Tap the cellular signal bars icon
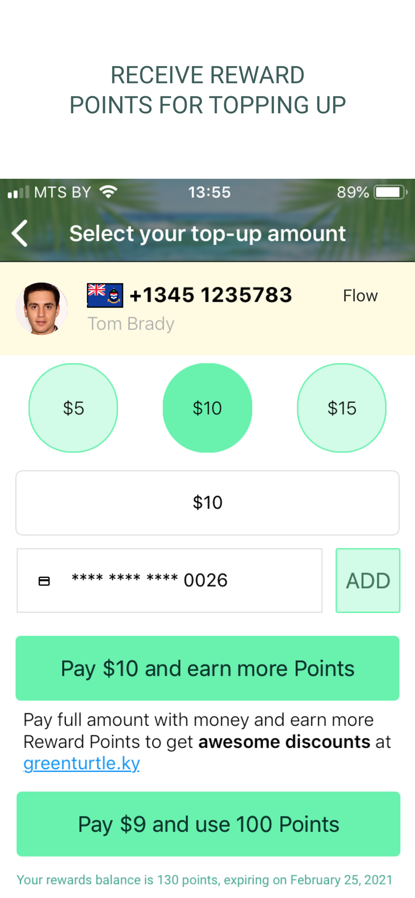Viewport: 415px width, 898px height. pyautogui.click(x=18, y=192)
